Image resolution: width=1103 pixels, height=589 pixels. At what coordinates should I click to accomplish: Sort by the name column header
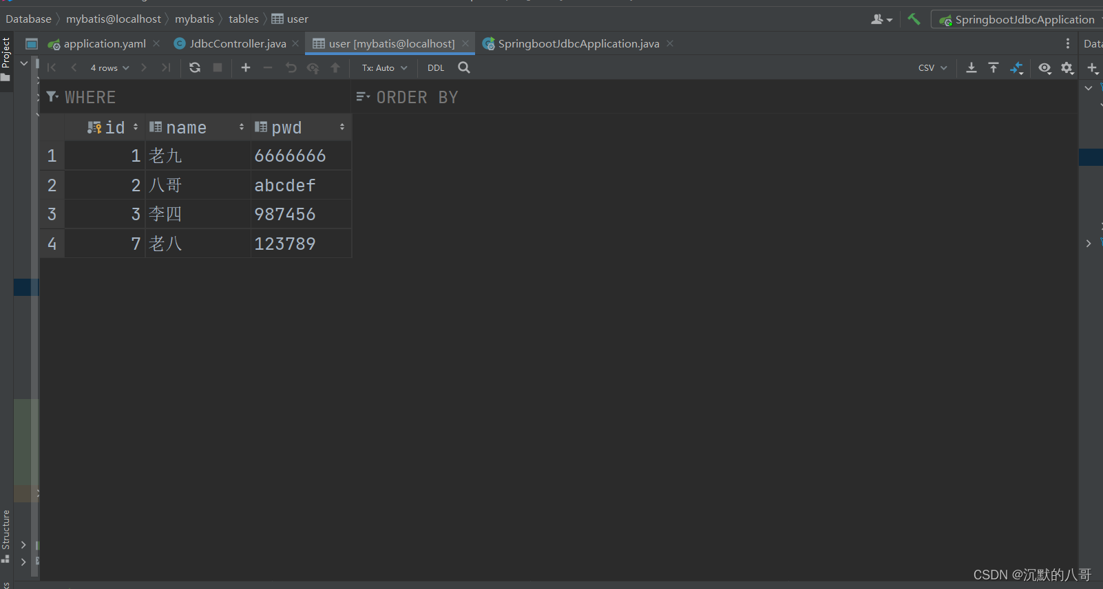tap(198, 127)
